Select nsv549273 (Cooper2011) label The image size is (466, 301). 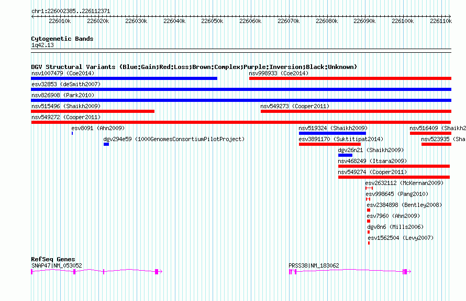click(x=295, y=106)
